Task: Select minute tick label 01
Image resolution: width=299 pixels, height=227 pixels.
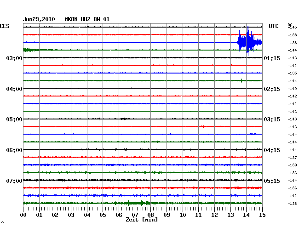Action: click(x=39, y=215)
